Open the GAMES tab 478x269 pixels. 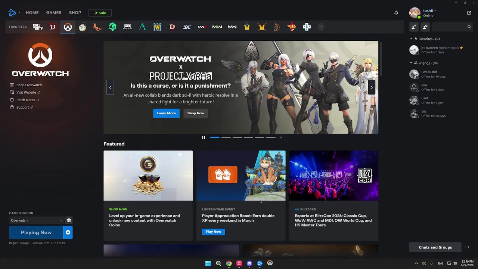54,13
